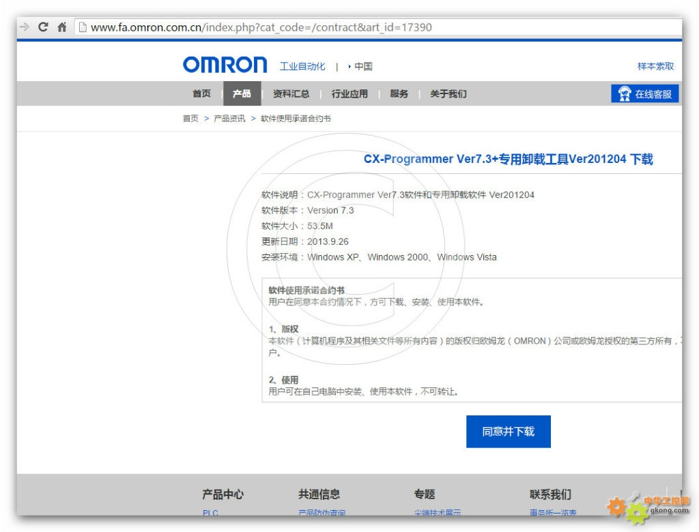This screenshot has height=532, width=699.
Task: Open the 行业应用 navigation item
Action: [x=349, y=93]
